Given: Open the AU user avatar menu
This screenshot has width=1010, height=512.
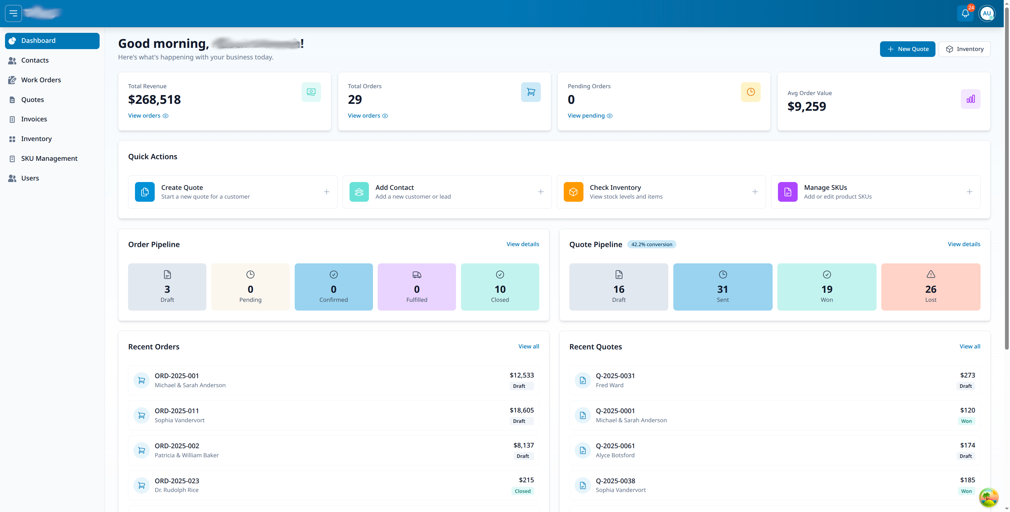Looking at the screenshot, I should coord(987,13).
